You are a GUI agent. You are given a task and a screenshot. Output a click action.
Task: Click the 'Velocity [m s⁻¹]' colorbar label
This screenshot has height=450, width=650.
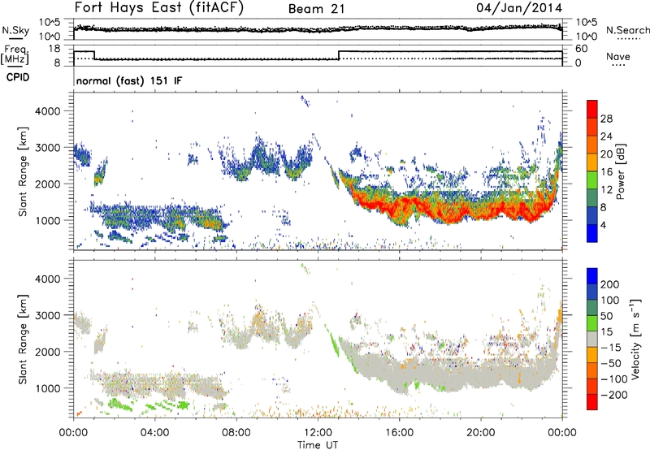coord(635,339)
